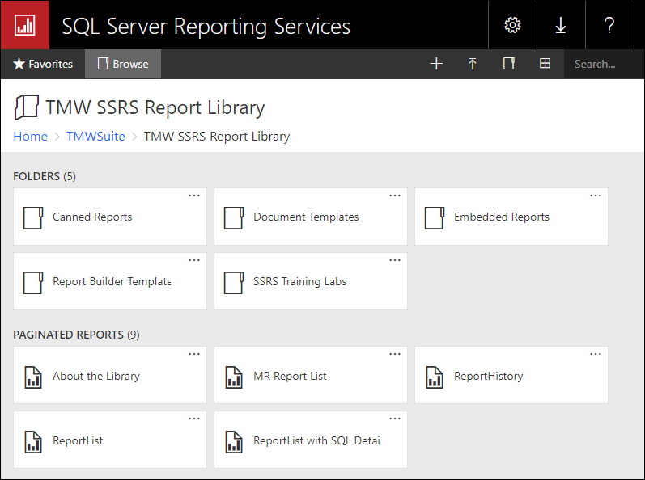Expand ellipsis menu for Canned Reports
Screen dimensions: 645x480
[x=194, y=196]
